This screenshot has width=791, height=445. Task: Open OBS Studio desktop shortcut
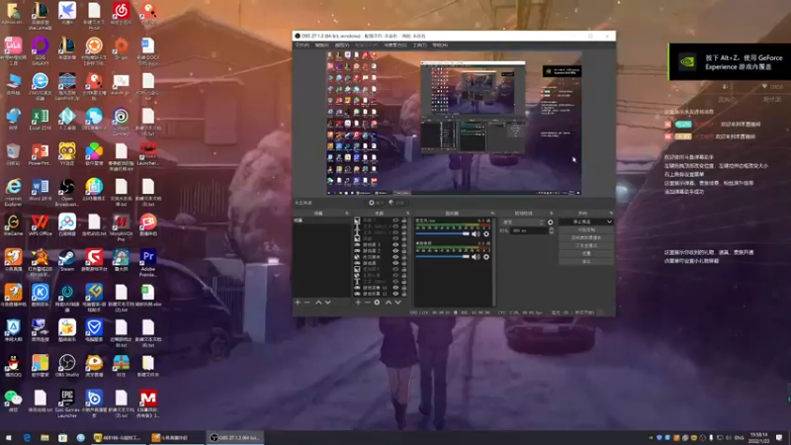(66, 366)
